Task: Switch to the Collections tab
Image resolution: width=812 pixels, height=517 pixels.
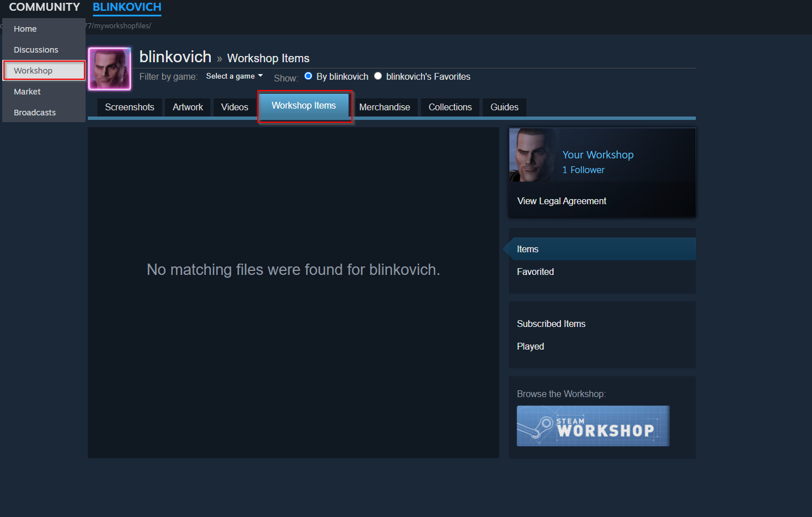Action: point(450,107)
